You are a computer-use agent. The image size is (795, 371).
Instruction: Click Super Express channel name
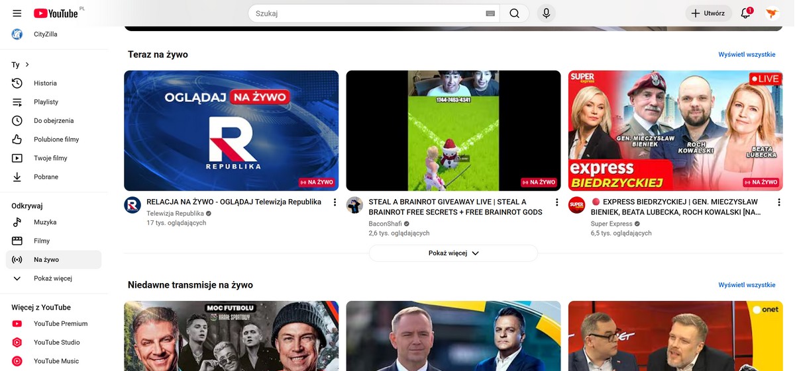613,224
